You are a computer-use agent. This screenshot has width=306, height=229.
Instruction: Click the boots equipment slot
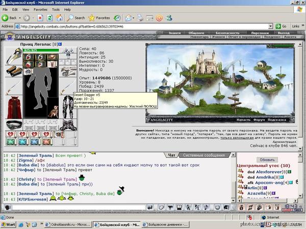click(68, 125)
